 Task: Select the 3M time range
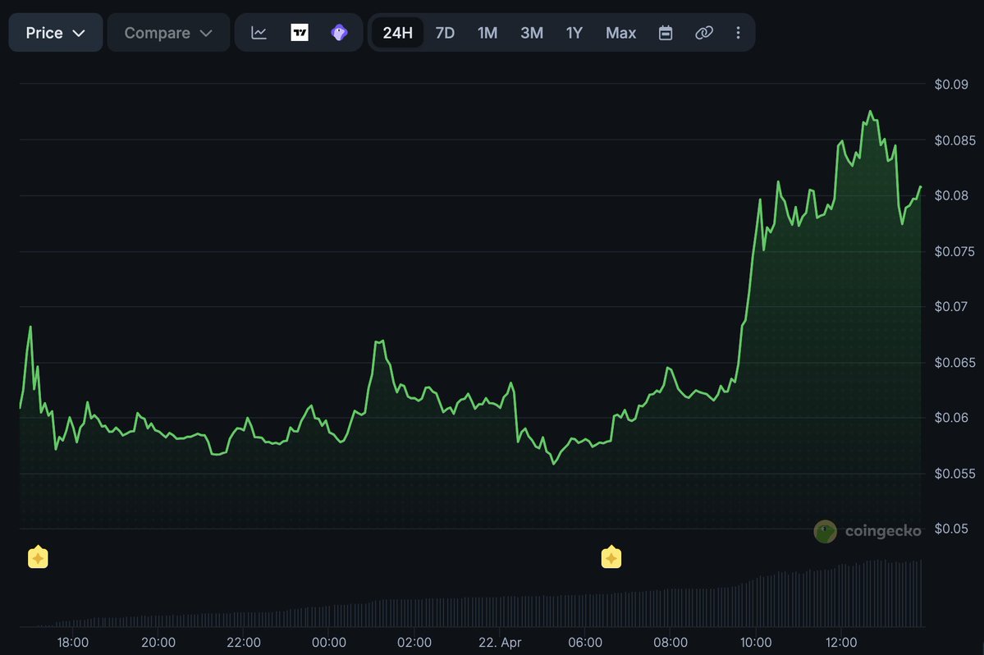coord(532,33)
